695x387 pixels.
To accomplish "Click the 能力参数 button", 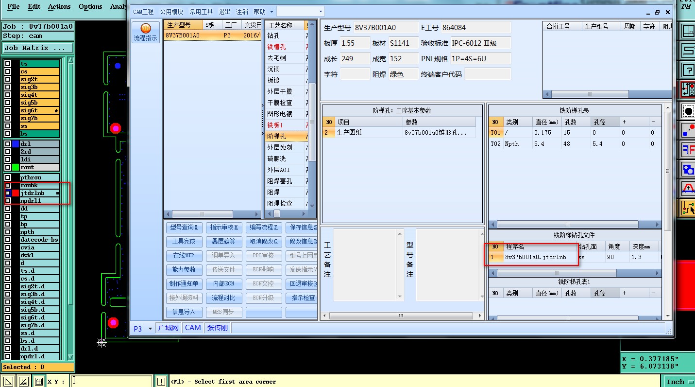I will tap(184, 269).
